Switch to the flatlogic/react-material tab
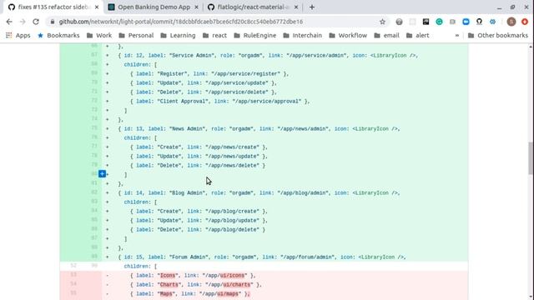Viewport: 534px width, 300px height. pos(254,7)
